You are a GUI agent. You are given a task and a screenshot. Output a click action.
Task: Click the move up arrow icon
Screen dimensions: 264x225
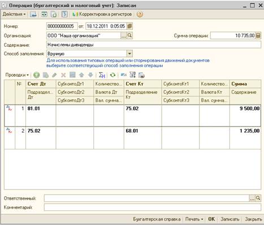click(81, 75)
